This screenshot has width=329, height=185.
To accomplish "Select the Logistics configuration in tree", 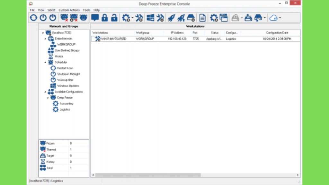I will tap(65, 110).
